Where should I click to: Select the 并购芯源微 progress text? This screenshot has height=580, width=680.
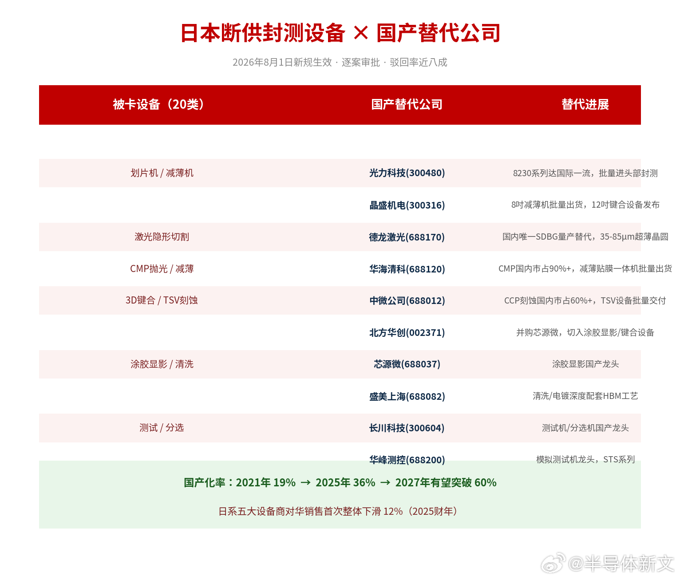585,333
